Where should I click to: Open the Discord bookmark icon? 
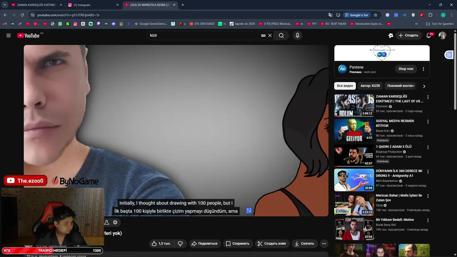click(114, 24)
